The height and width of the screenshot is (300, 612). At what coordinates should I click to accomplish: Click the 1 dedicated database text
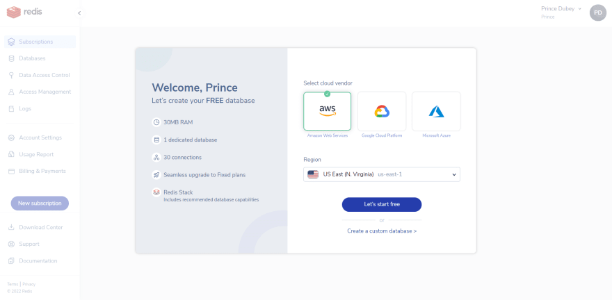tap(190, 140)
